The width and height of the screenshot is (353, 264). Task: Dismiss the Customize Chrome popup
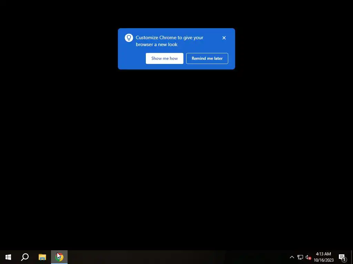[224, 38]
